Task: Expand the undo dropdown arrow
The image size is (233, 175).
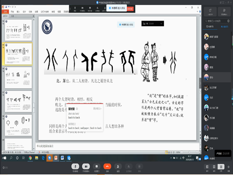Action: tap(11, 7)
